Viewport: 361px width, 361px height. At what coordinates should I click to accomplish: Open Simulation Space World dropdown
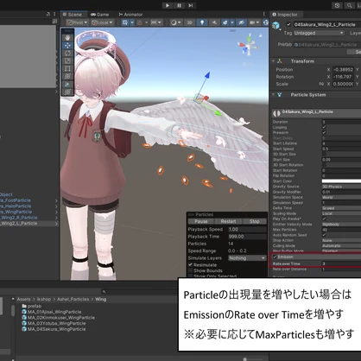point(341,198)
